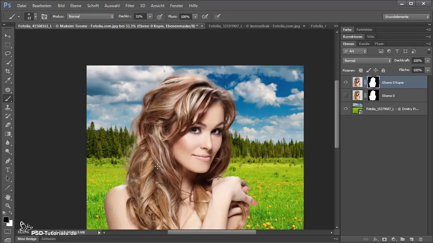Viewport: 433px width, 243px height.
Task: Open the layer filter Art dropdown
Action: coord(355,51)
